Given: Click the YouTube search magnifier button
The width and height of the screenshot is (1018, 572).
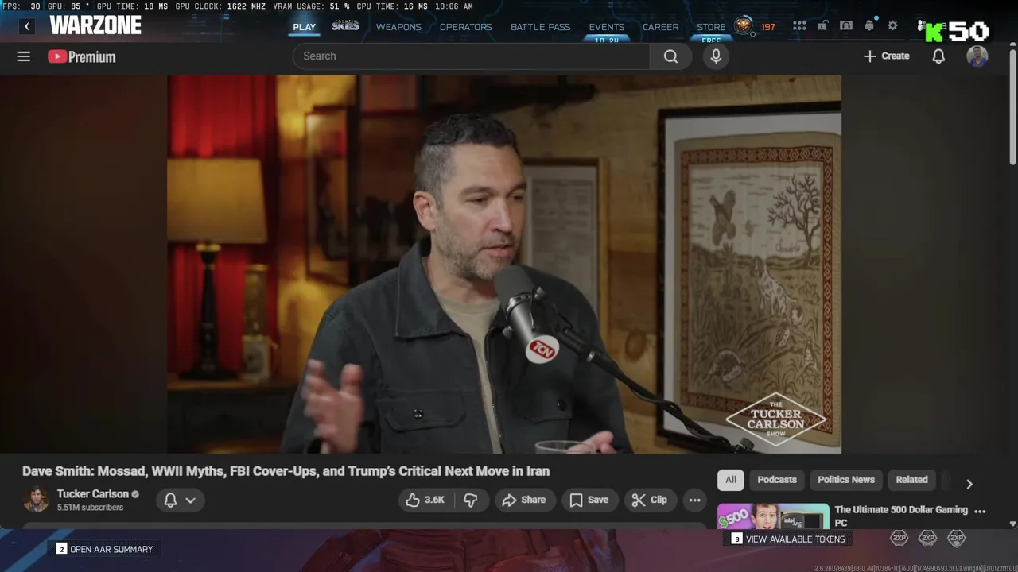Looking at the screenshot, I should [x=670, y=56].
